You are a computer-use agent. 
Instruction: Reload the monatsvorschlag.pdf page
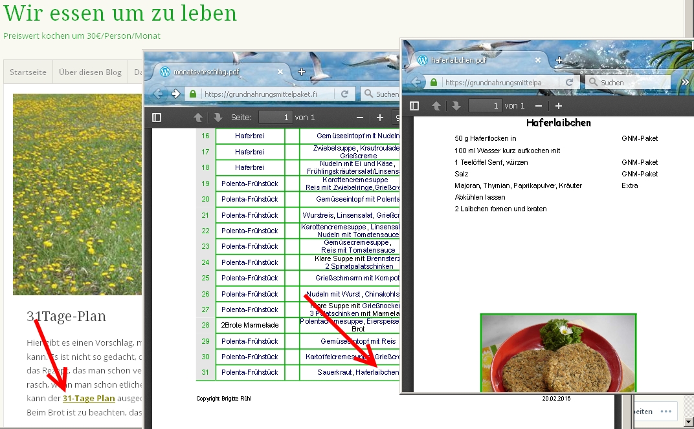(344, 94)
